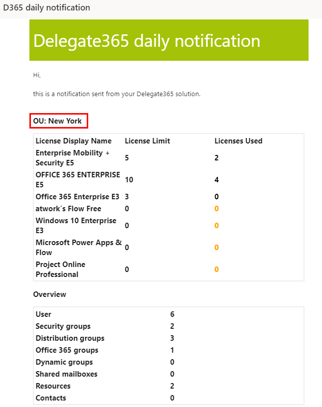Select the Enterprise Mobility + Security E5 row name
The height and width of the screenshot is (407, 322).
pos(72,158)
